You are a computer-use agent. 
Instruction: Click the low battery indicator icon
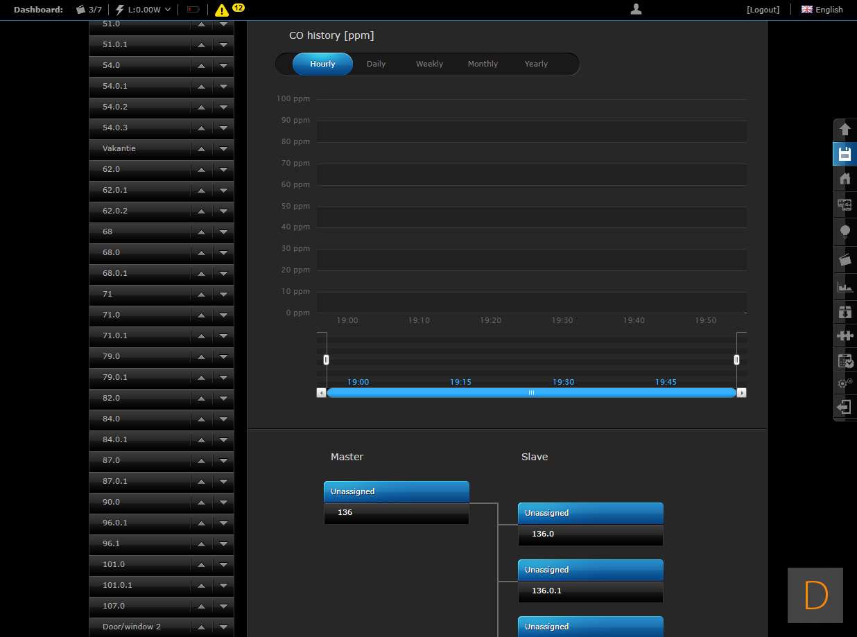click(x=193, y=10)
